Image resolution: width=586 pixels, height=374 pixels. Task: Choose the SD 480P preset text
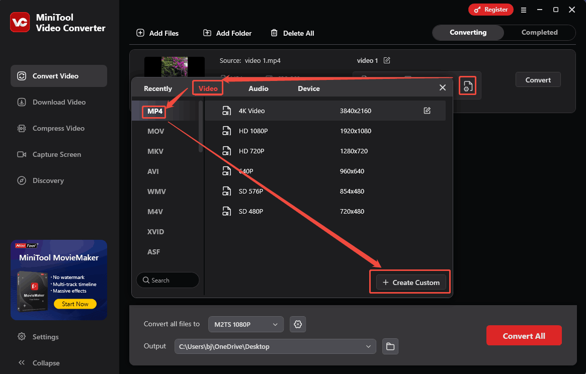251,212
